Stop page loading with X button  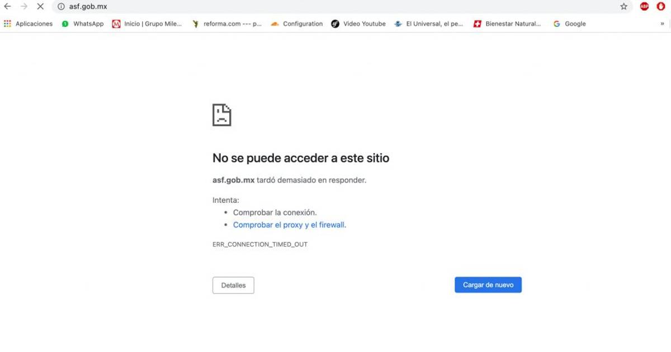40,7
